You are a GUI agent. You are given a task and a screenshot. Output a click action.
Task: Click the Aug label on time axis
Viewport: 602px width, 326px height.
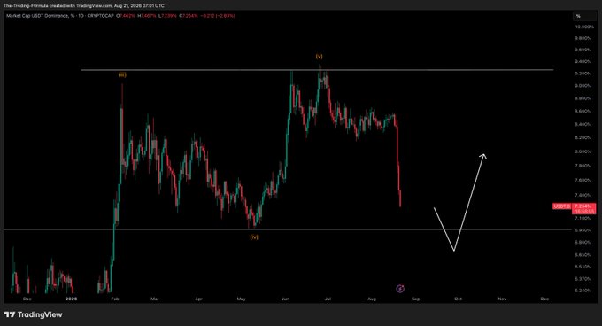(372, 299)
